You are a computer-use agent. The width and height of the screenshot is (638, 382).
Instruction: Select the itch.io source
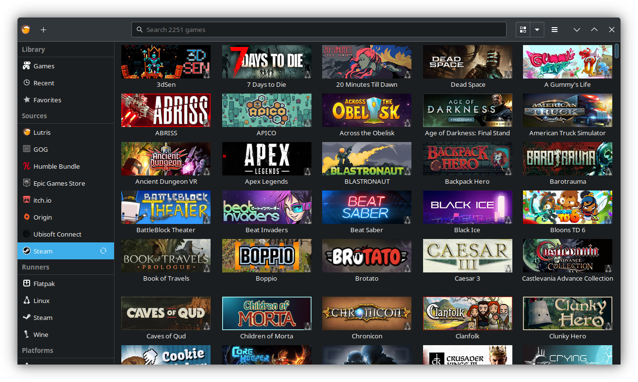point(42,200)
